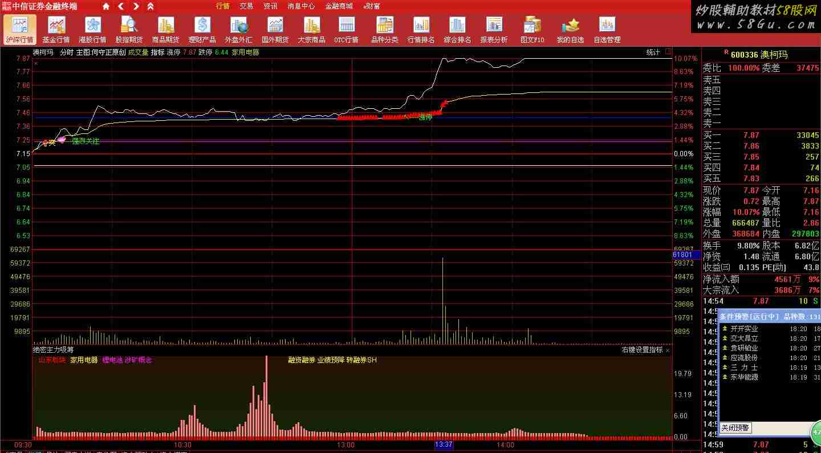Open 基金行情 fund quotes
Viewport: 821px width, 453px height.
coord(56,30)
